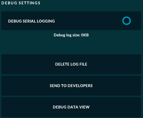
Task: Enable serial logging via the blue ring icon
Action: 126,21
